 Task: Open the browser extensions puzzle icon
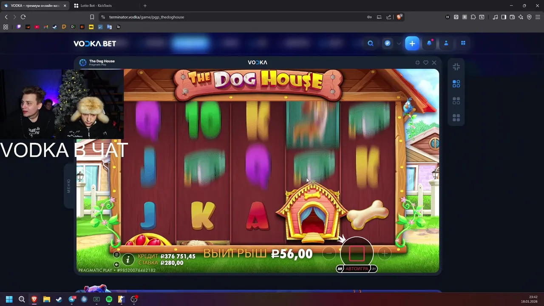(x=473, y=17)
